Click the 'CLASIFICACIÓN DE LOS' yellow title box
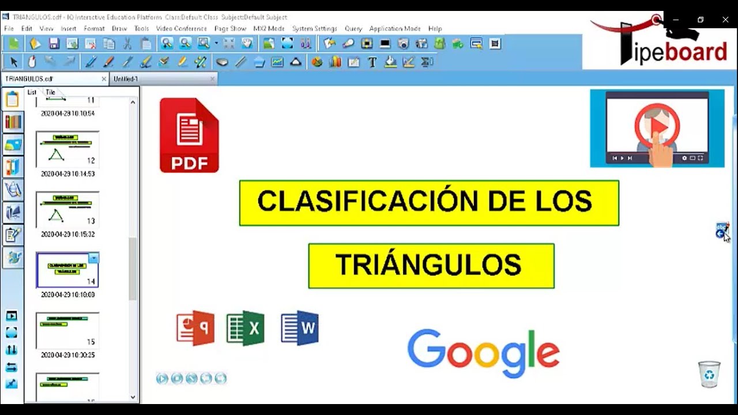Image resolution: width=738 pixels, height=415 pixels. coord(429,203)
